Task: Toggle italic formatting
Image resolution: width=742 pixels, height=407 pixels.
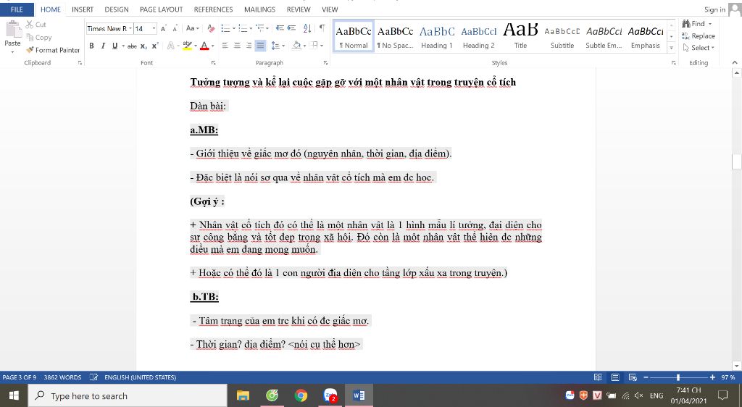Action: click(x=103, y=46)
